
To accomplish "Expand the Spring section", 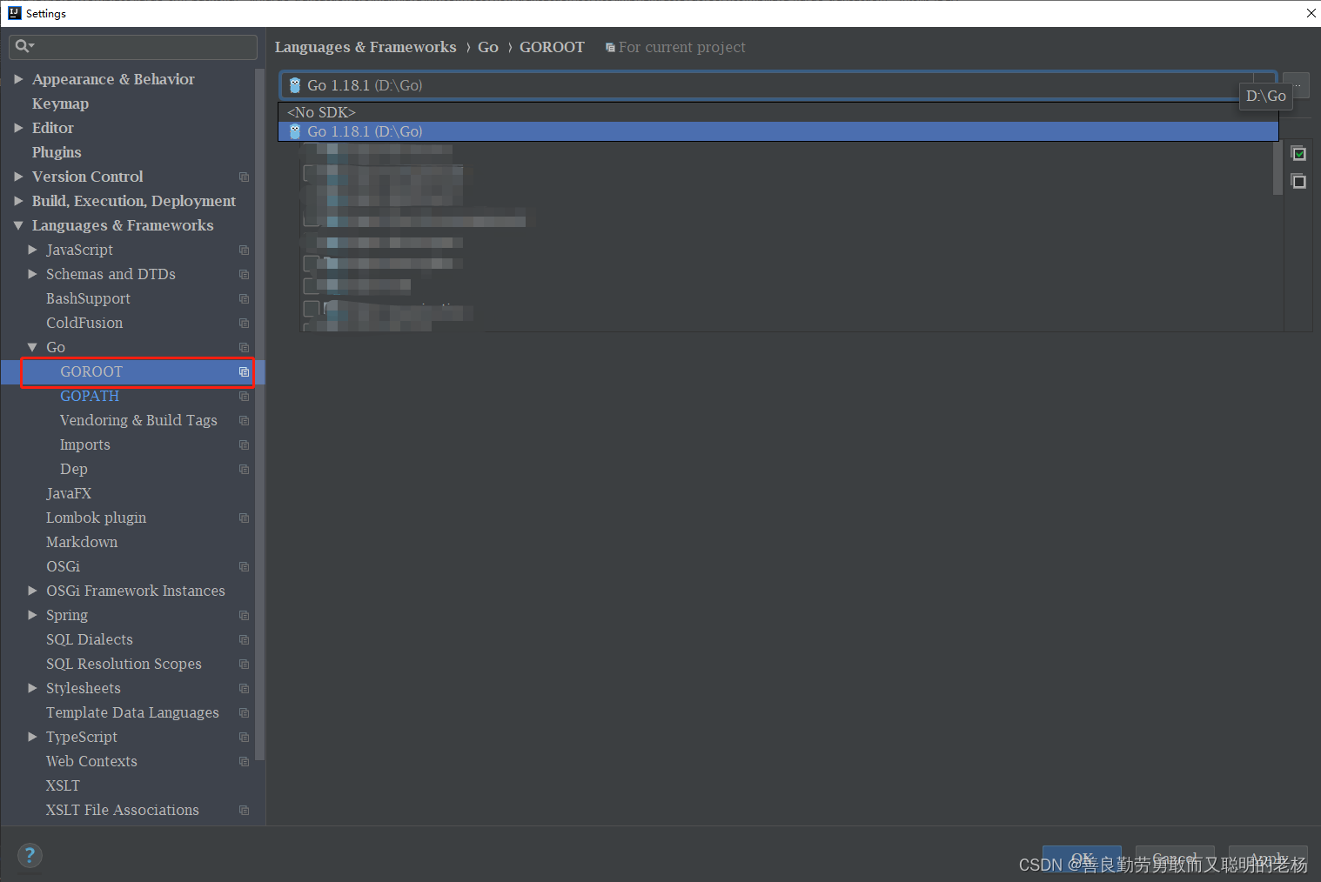I will tap(32, 615).
